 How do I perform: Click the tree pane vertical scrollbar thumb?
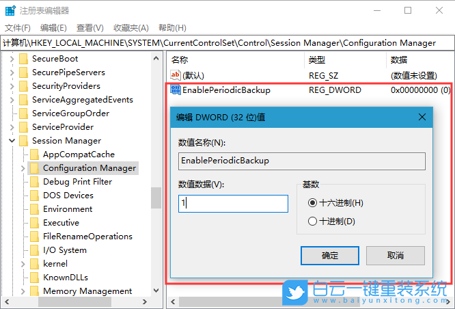(x=156, y=198)
